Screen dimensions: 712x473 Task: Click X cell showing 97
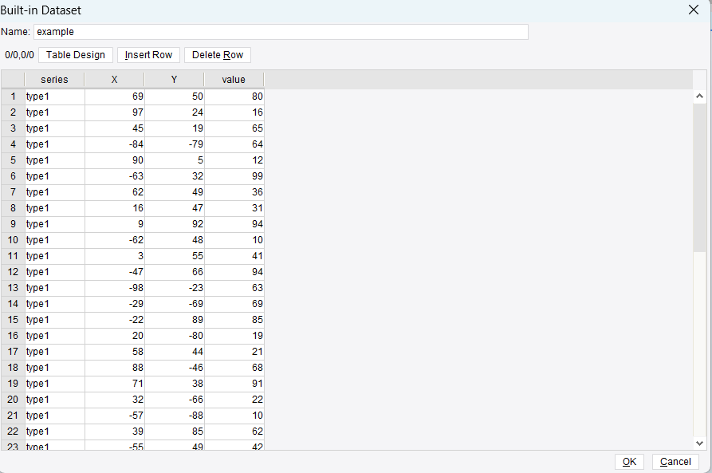click(x=115, y=112)
